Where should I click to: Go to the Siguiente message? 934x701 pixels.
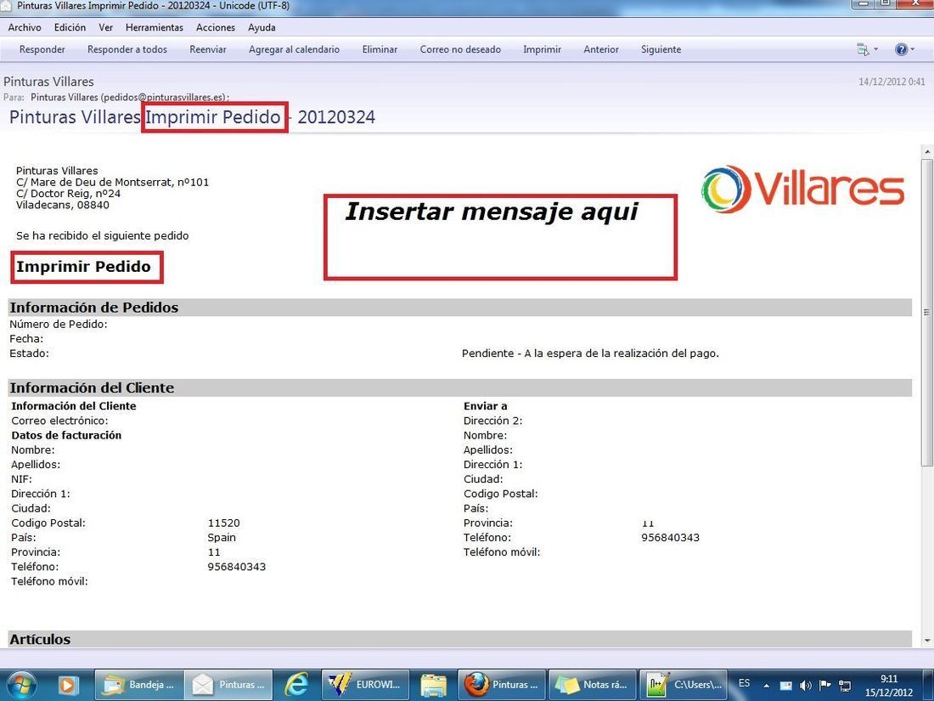pyautogui.click(x=661, y=49)
